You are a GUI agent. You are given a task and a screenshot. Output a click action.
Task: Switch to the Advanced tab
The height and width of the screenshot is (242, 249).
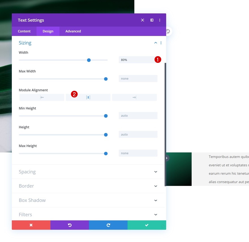(73, 31)
